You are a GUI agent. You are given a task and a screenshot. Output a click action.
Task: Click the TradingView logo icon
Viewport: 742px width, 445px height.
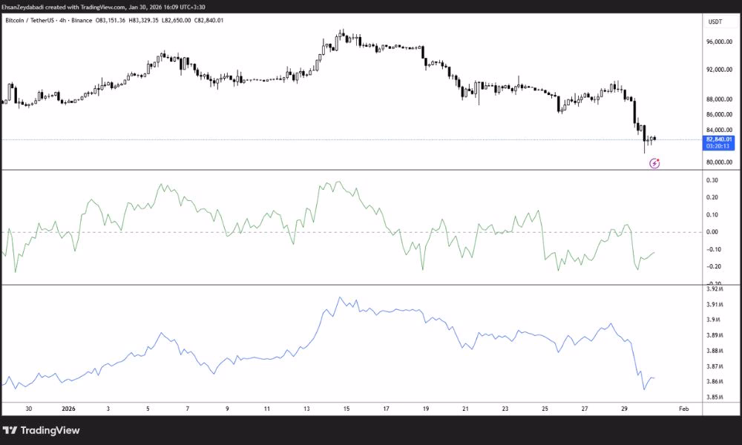pos(10,431)
